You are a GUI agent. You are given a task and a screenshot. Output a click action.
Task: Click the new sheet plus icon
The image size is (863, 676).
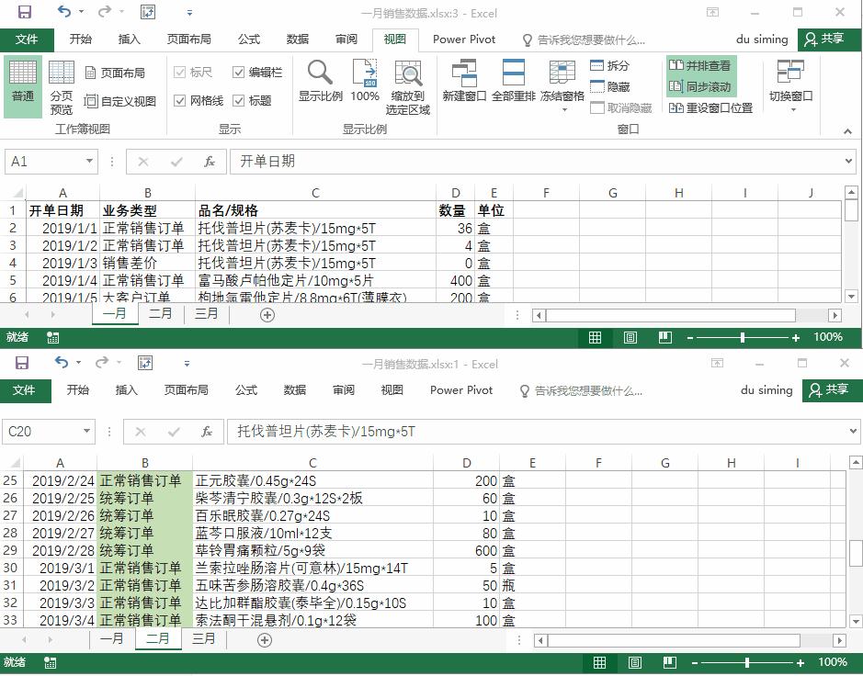point(267,314)
